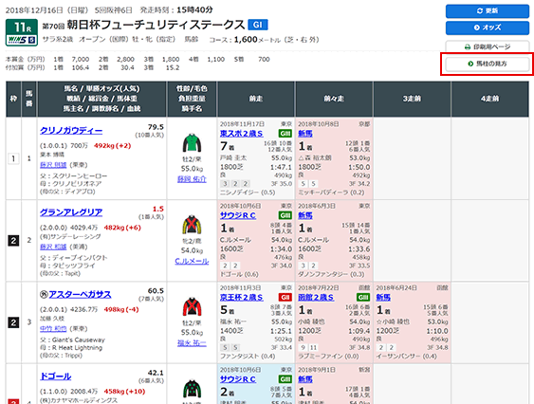Open horse page for グランアレグリア
Image resolution: width=534 pixels, height=404 pixels.
[x=71, y=212]
